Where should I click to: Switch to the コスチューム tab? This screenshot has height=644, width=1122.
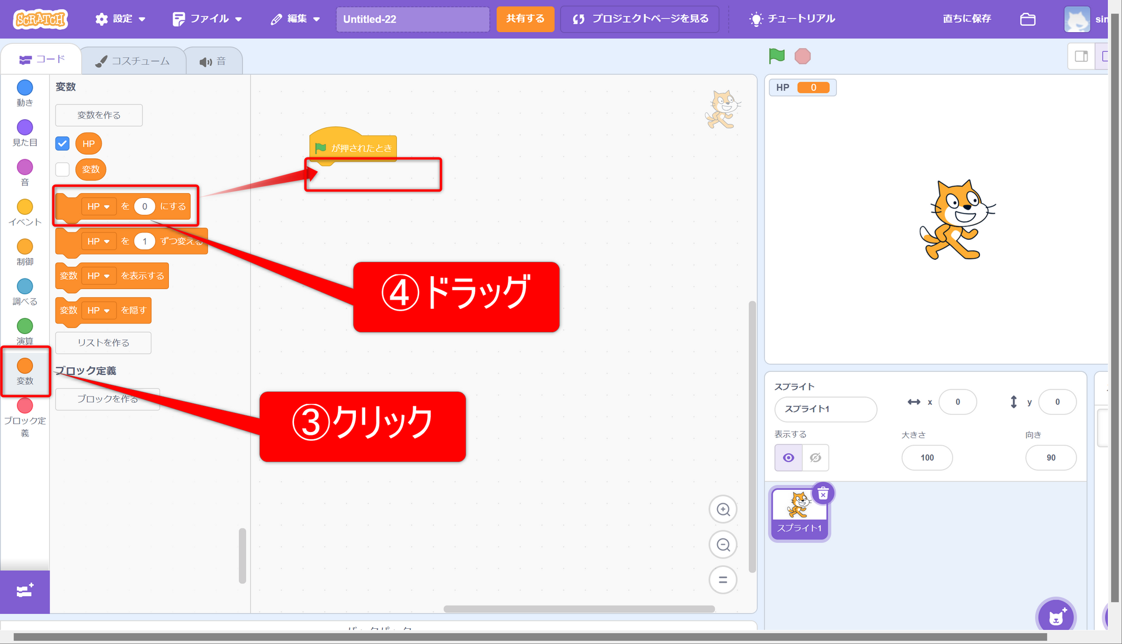click(133, 61)
